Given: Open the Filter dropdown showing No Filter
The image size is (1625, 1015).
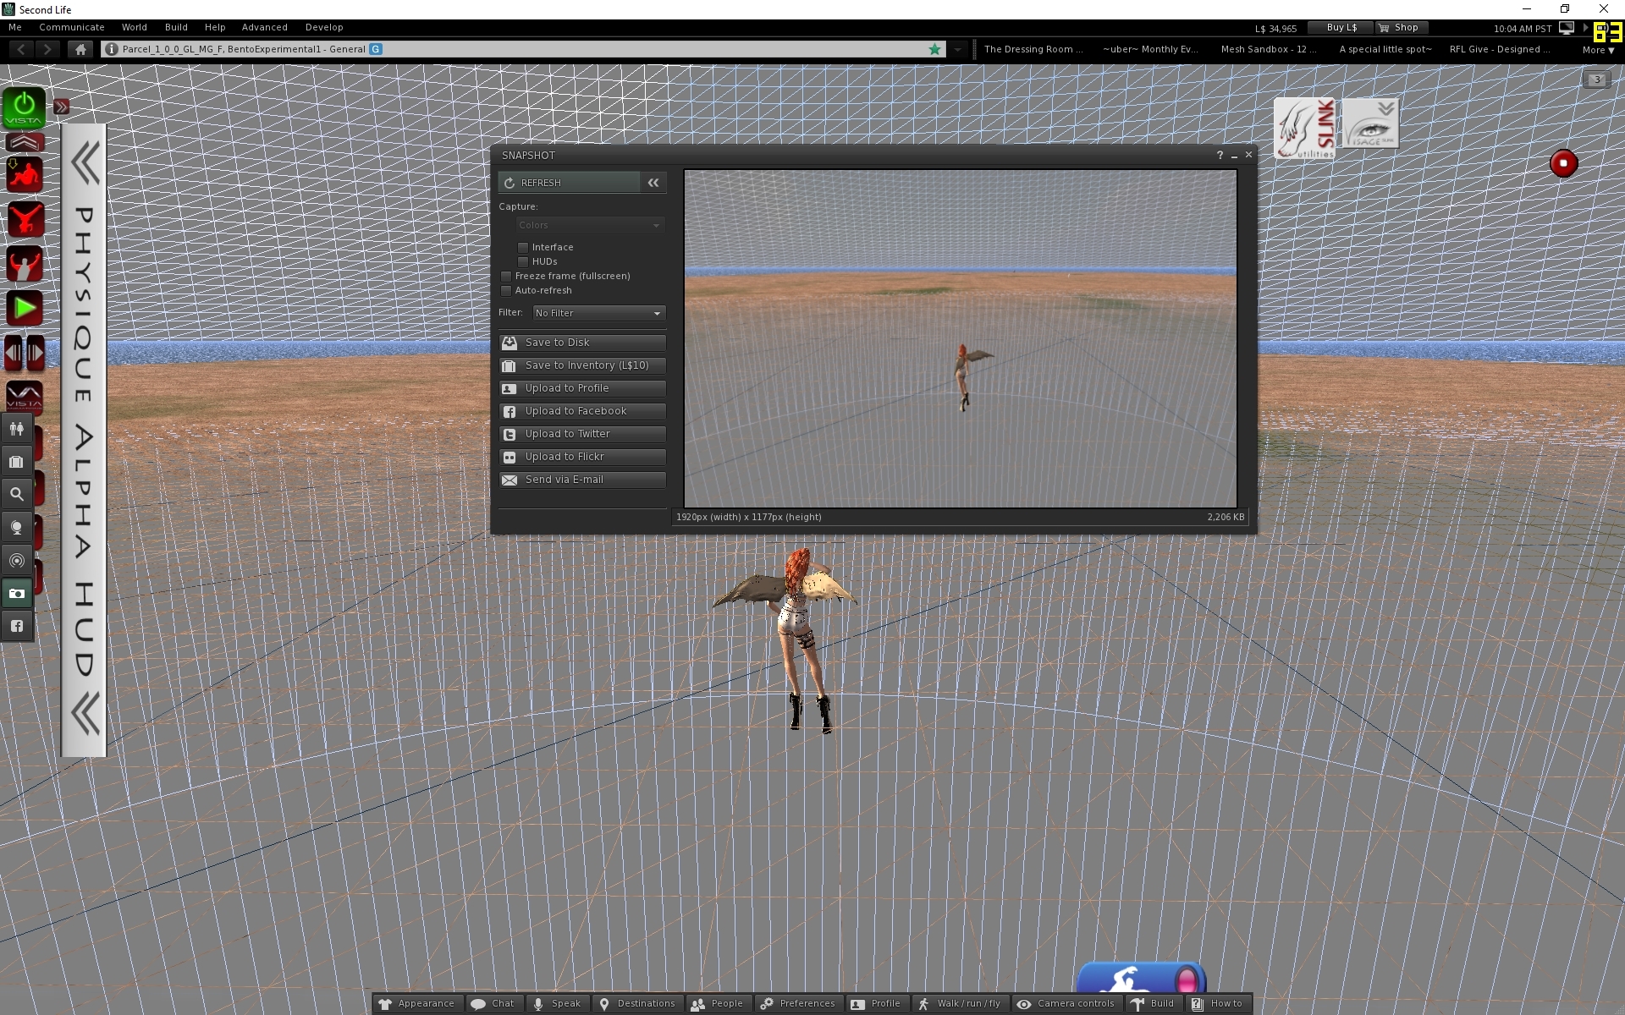Looking at the screenshot, I should coord(599,313).
